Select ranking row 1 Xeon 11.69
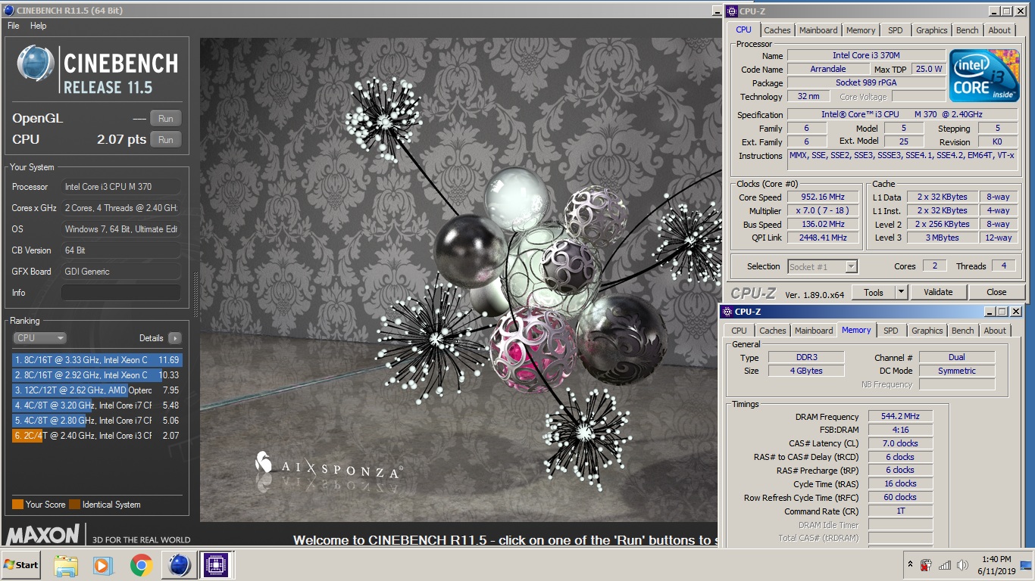This screenshot has height=581, width=1035. click(97, 360)
